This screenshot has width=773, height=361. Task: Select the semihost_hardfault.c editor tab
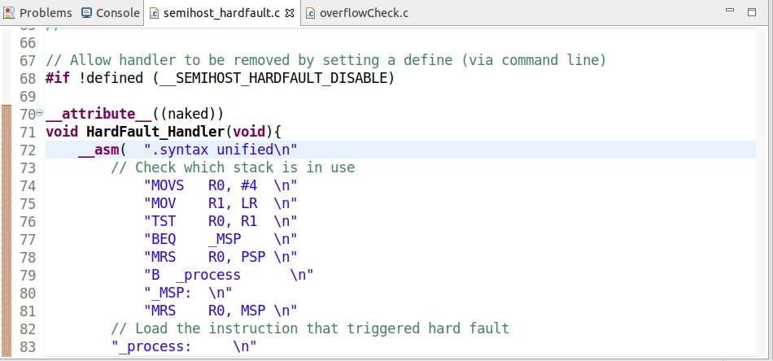(x=221, y=13)
